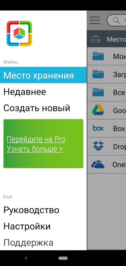Click the search magnifier icon
The image size is (126, 266).
click(116, 20)
